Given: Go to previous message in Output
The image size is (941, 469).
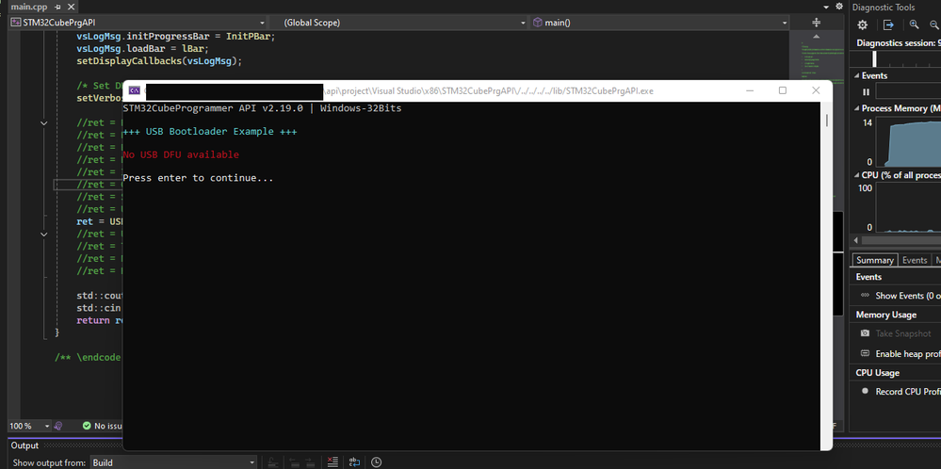Looking at the screenshot, I should tap(294, 462).
